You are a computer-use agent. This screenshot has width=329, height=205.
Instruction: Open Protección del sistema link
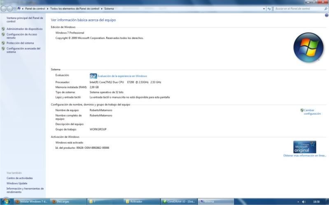tap(20, 43)
